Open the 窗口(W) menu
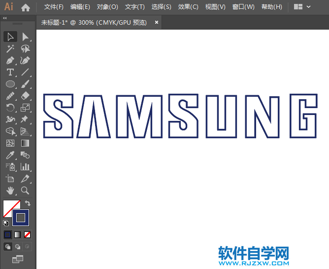329x269 pixels. point(243,7)
